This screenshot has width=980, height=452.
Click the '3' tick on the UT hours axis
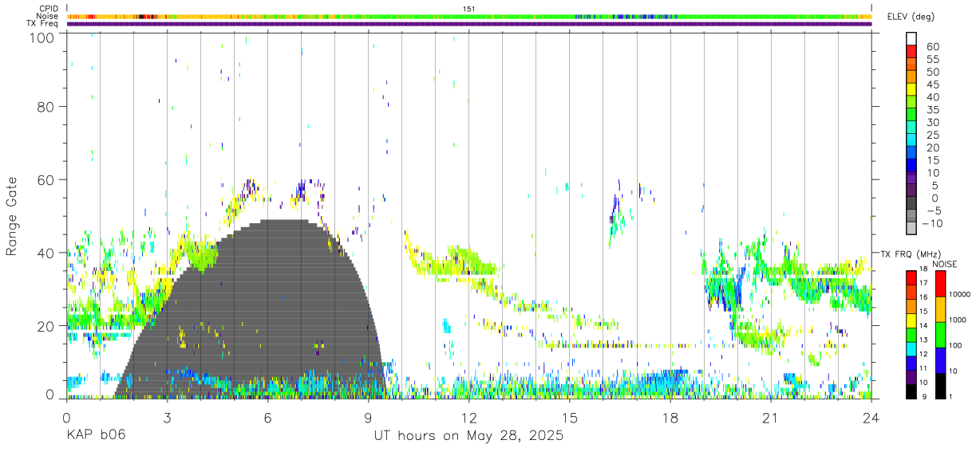coord(168,418)
